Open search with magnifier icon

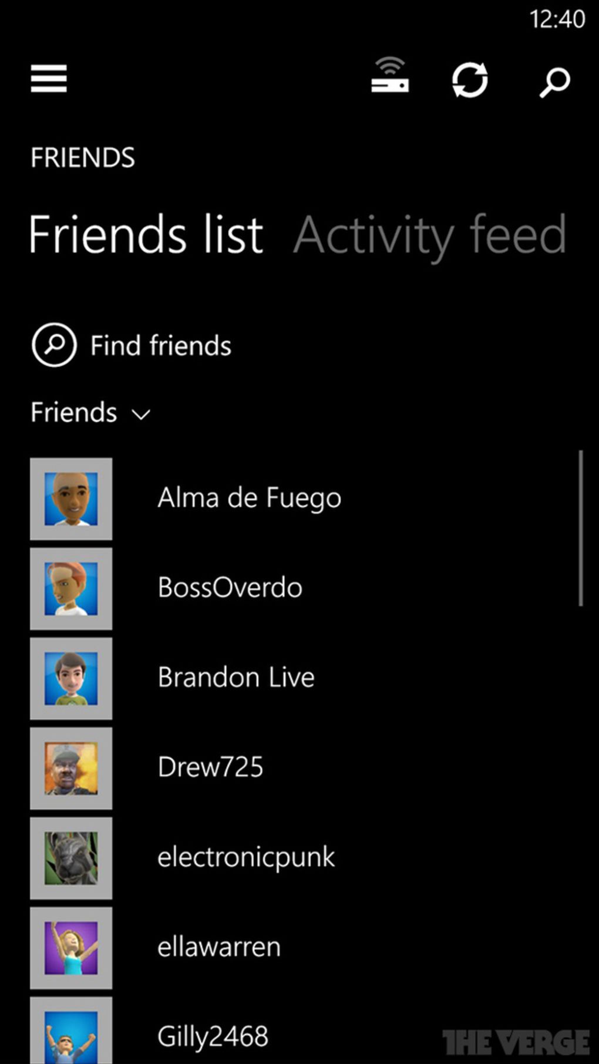click(554, 82)
